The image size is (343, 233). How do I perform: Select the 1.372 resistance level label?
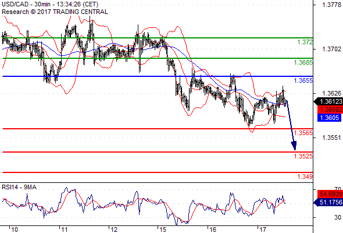point(305,42)
